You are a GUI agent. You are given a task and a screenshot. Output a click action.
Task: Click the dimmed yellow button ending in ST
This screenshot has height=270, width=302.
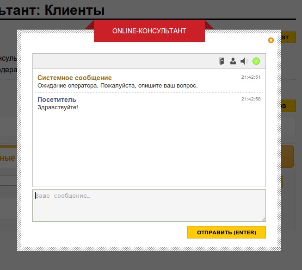(x=288, y=38)
